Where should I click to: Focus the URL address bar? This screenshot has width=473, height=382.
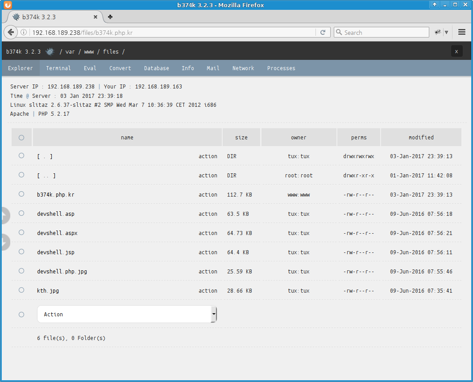click(x=172, y=32)
